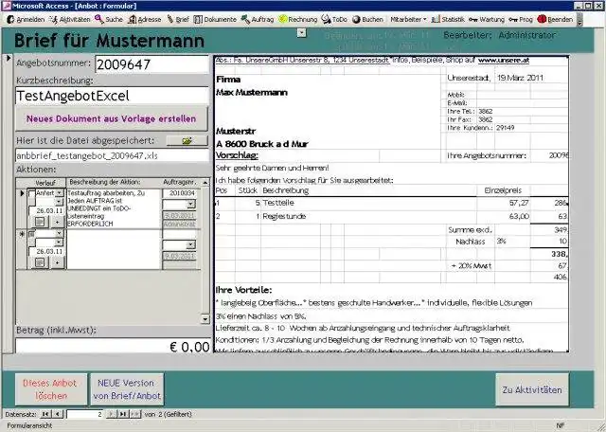Toggle the checkbox in the Anfert action row
This screenshot has width=606, height=432.
pyautogui.click(x=31, y=193)
